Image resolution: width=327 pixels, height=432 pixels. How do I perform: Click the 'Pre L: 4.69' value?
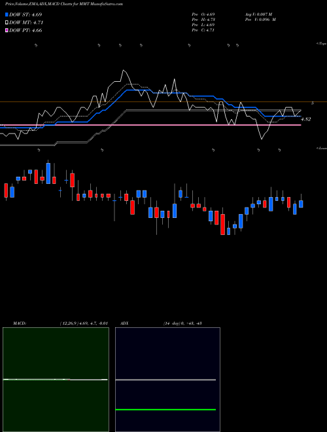click(x=203, y=25)
